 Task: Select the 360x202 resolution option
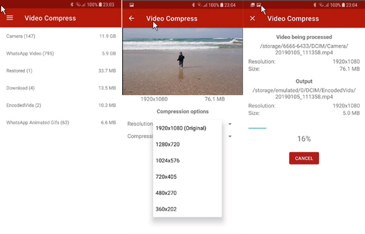tap(187, 209)
